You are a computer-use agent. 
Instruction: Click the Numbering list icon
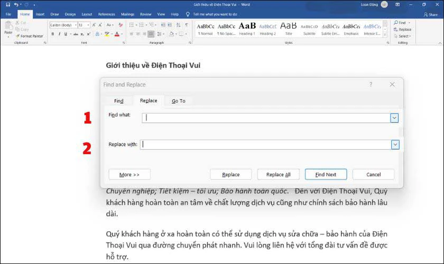[x=142, y=25]
